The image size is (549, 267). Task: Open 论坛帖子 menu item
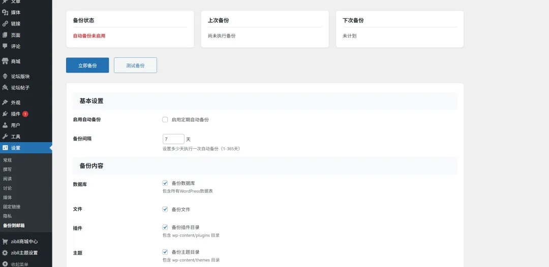[x=26, y=87]
